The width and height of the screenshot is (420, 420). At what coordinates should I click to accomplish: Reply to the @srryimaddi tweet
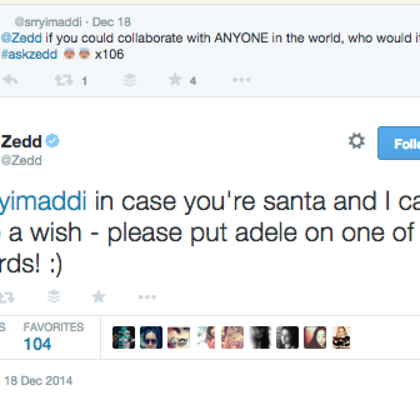[10, 80]
